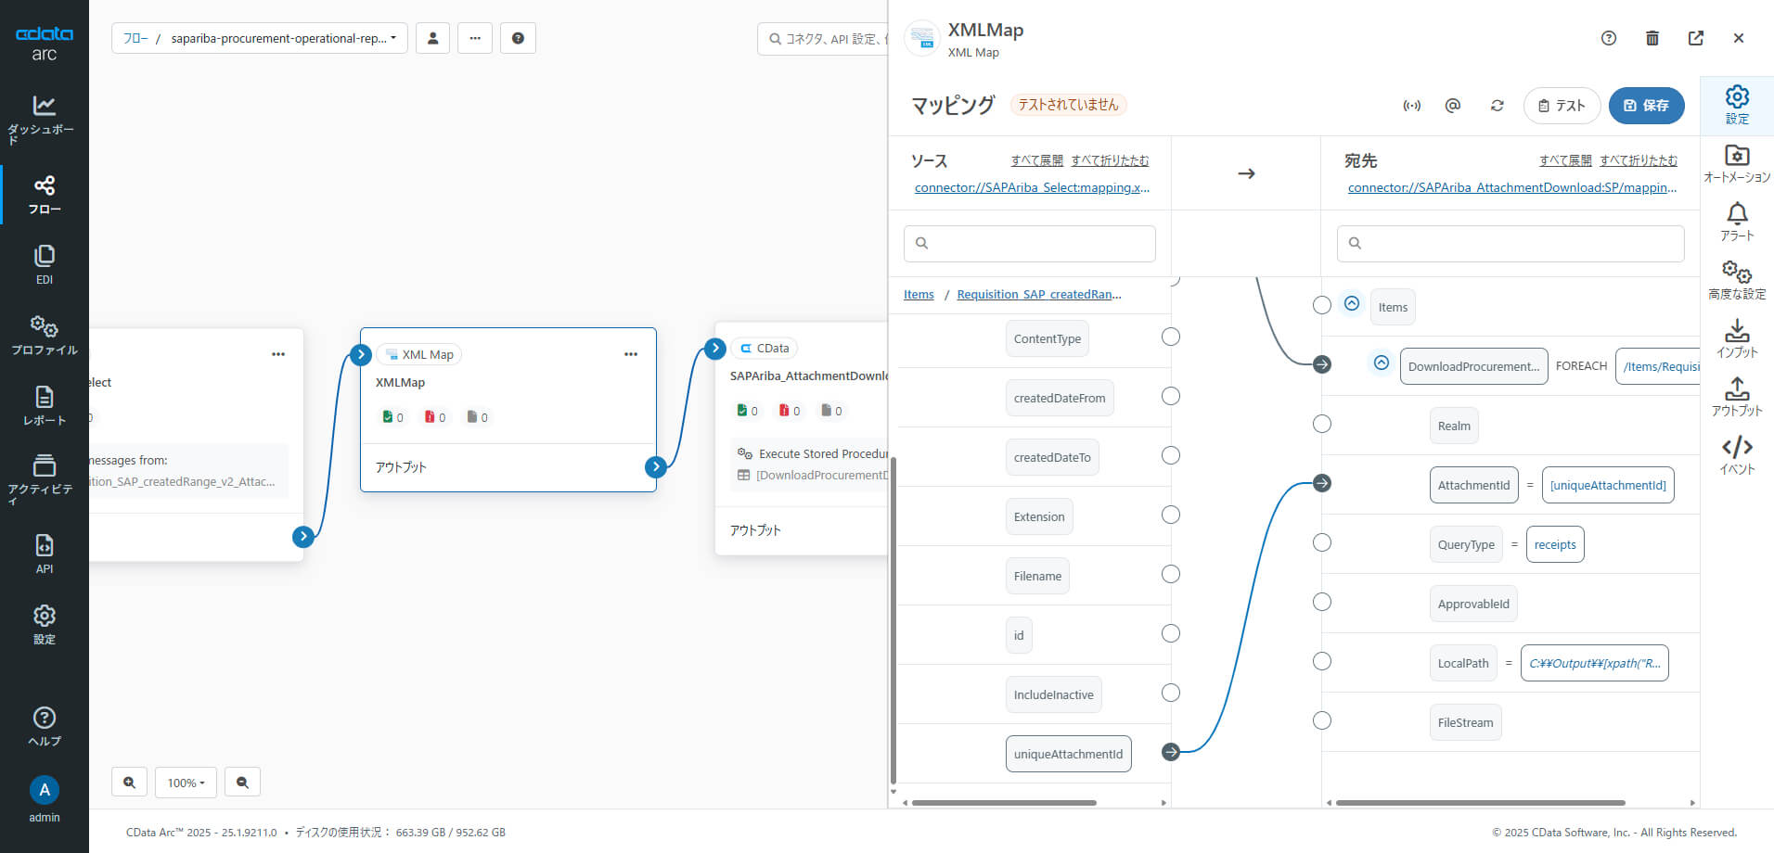Screen dimensions: 1774x853
Task: Delete the XMLMap connector via trash icon
Action: coord(1652,38)
